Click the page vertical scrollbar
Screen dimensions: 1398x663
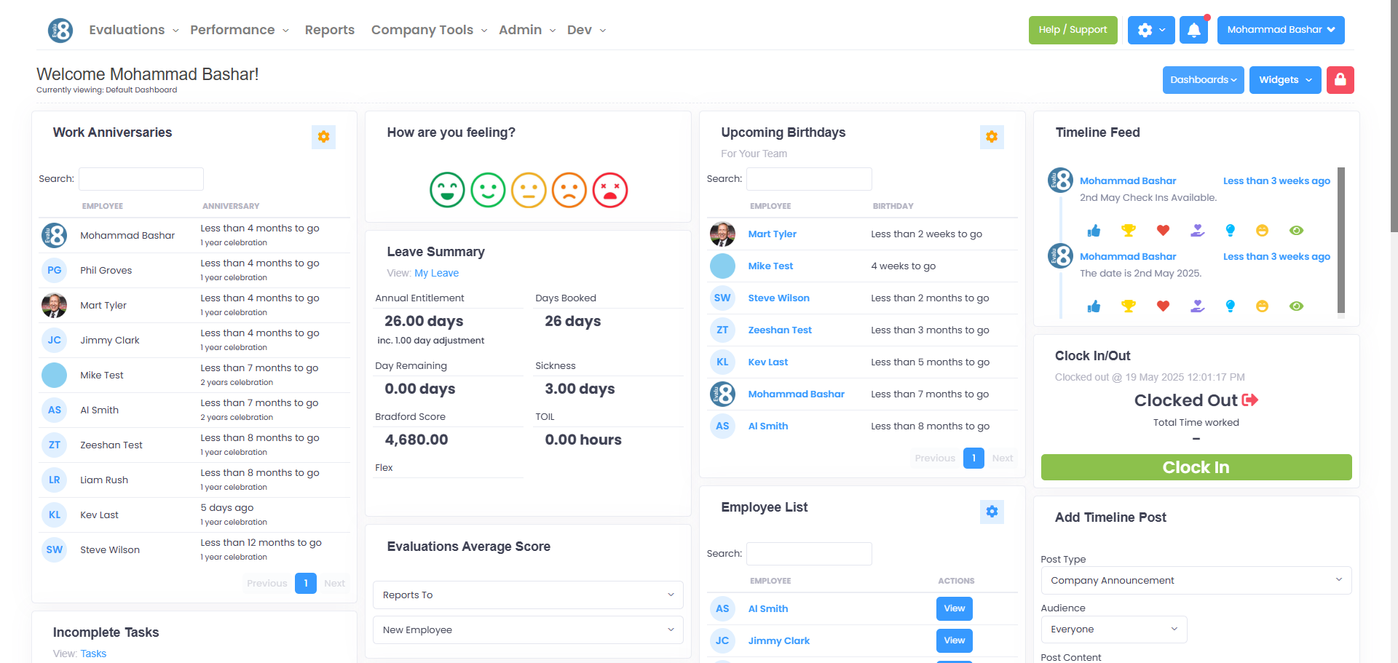point(1394,116)
